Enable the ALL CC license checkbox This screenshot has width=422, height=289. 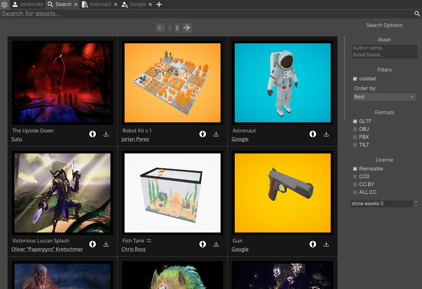point(355,192)
